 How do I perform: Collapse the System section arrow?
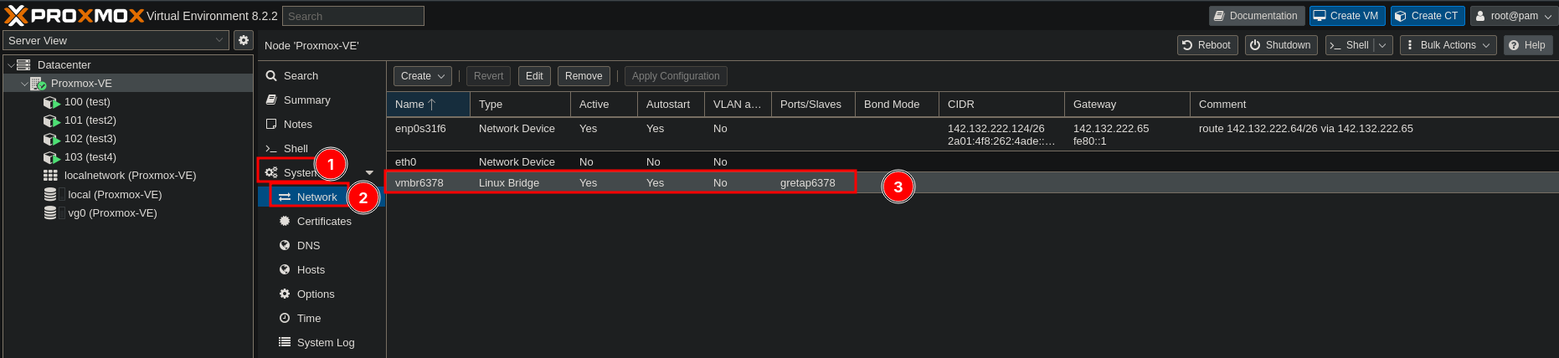coord(369,173)
